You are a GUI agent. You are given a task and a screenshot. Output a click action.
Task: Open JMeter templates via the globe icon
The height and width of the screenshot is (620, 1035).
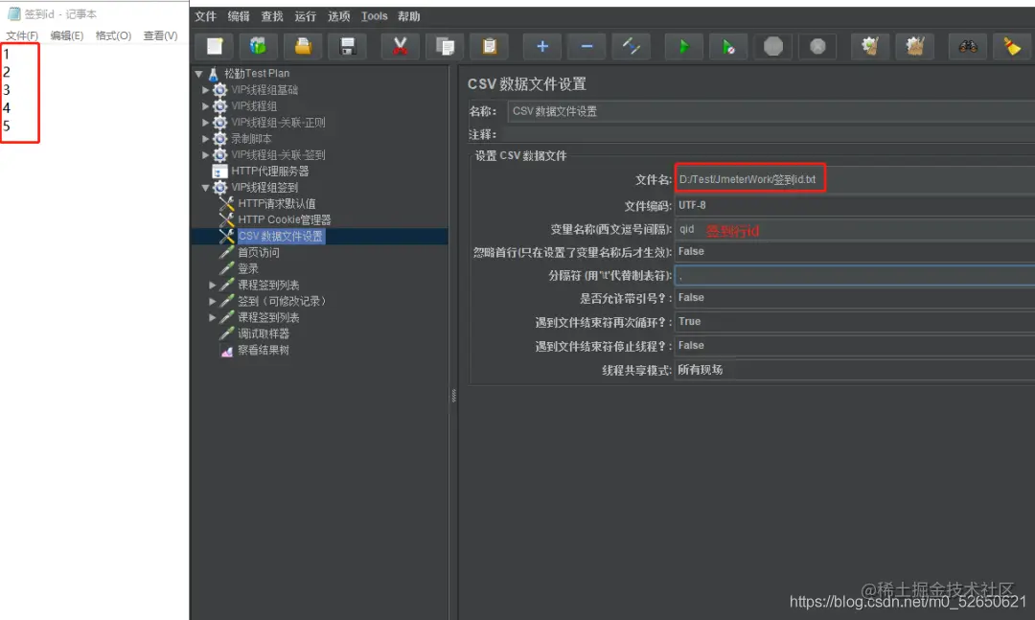pos(259,45)
